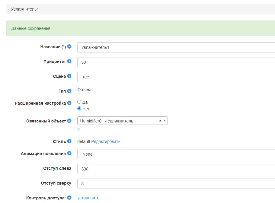
Task: Click the info icon beside Тип
Action: 69,91
